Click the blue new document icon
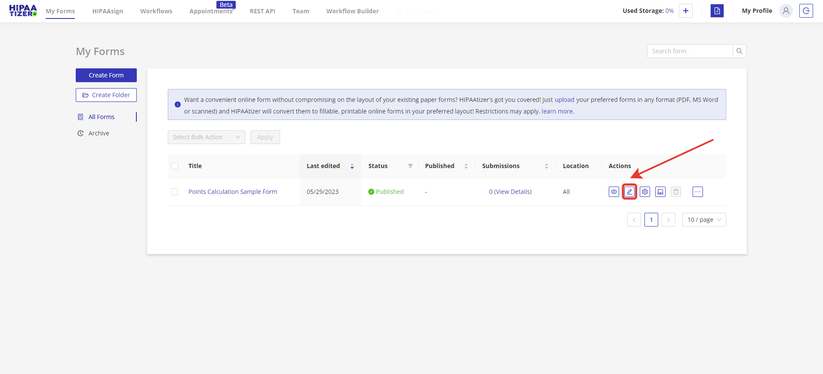 717,11
